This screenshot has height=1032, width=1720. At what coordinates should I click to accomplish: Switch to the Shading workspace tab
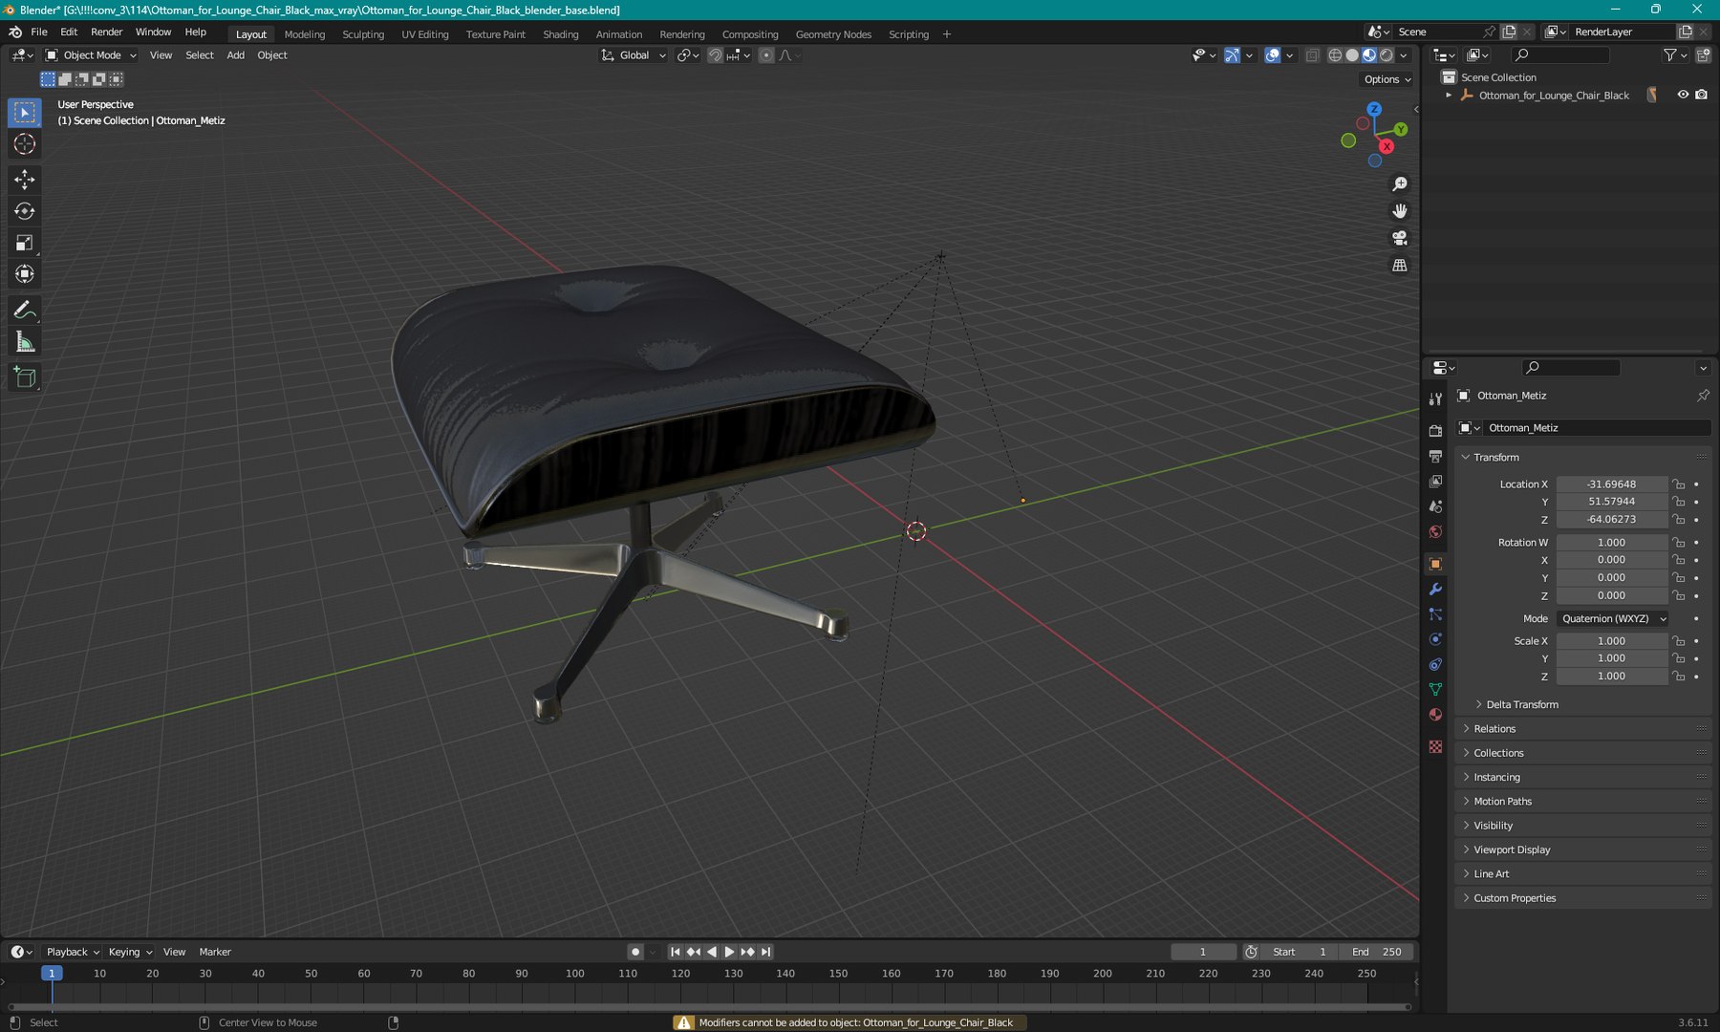tap(561, 34)
